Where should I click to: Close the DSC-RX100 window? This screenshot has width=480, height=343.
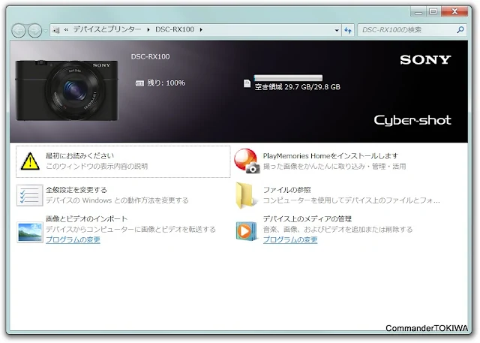click(454, 12)
